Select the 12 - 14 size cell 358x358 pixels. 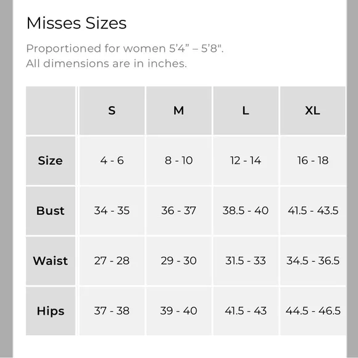[246, 160]
